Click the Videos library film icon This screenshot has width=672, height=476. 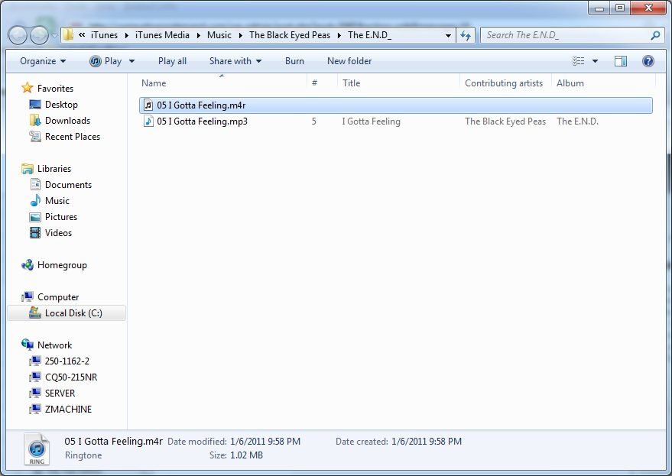35,232
